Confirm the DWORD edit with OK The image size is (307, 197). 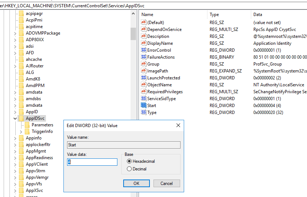136,183
